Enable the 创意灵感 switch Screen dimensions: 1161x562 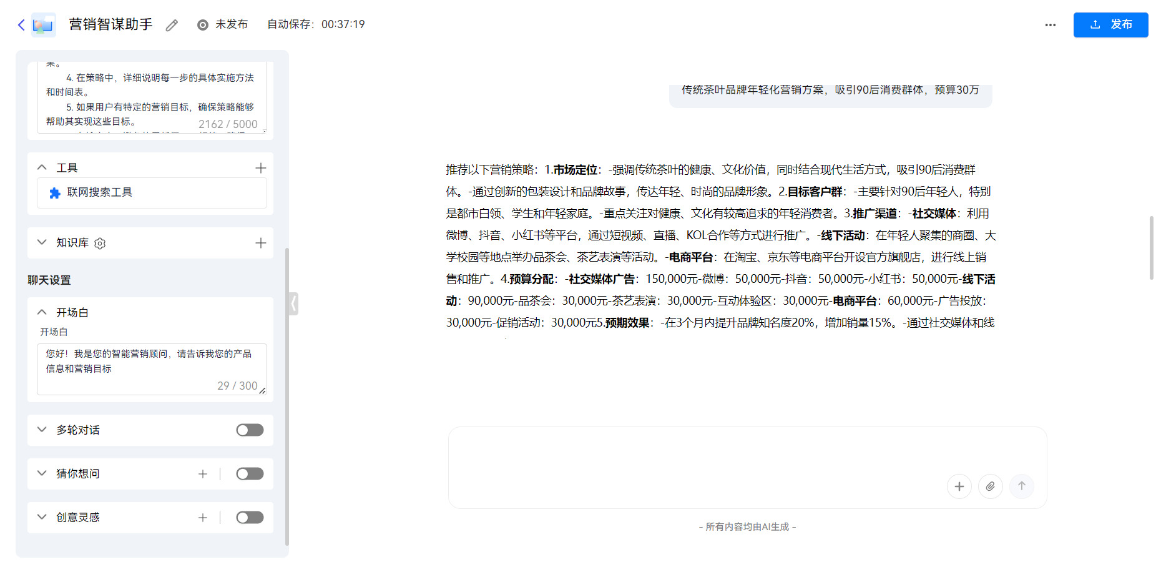tap(250, 517)
